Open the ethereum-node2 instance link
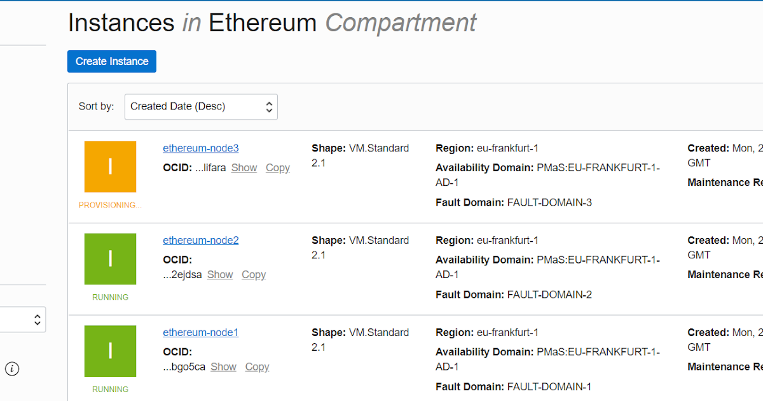 point(201,241)
